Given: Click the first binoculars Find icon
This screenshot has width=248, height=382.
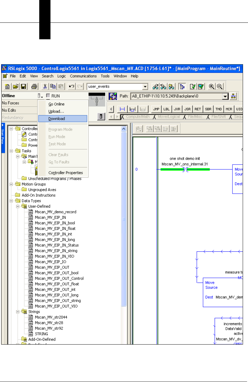Looking at the screenshot, I should point(155,87).
